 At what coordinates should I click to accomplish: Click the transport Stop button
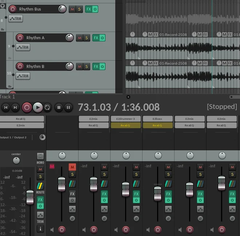[x=59, y=107]
